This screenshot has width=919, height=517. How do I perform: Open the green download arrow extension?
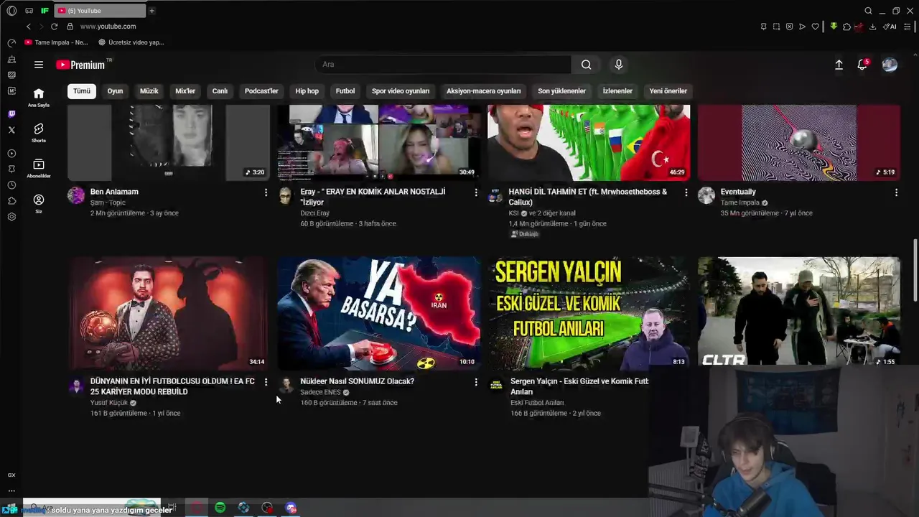[834, 27]
